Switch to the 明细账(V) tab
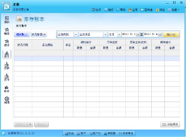This screenshot has width=186, height=137. [x=22, y=35]
